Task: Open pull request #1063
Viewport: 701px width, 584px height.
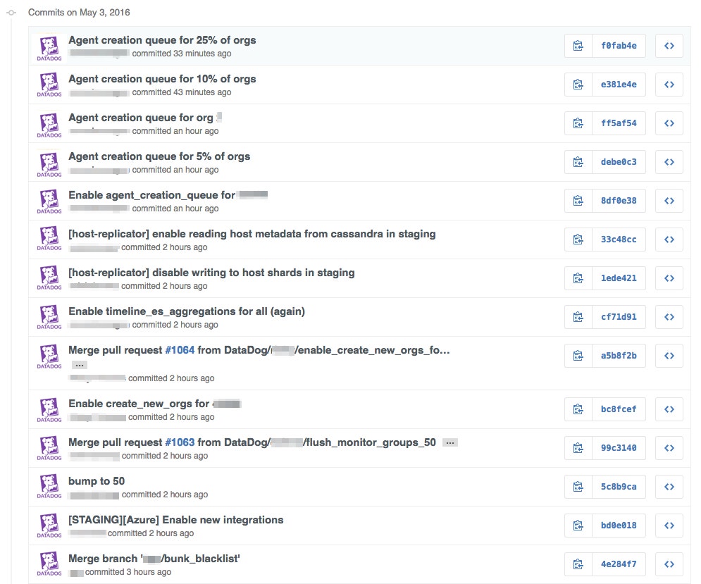Action: pos(180,442)
